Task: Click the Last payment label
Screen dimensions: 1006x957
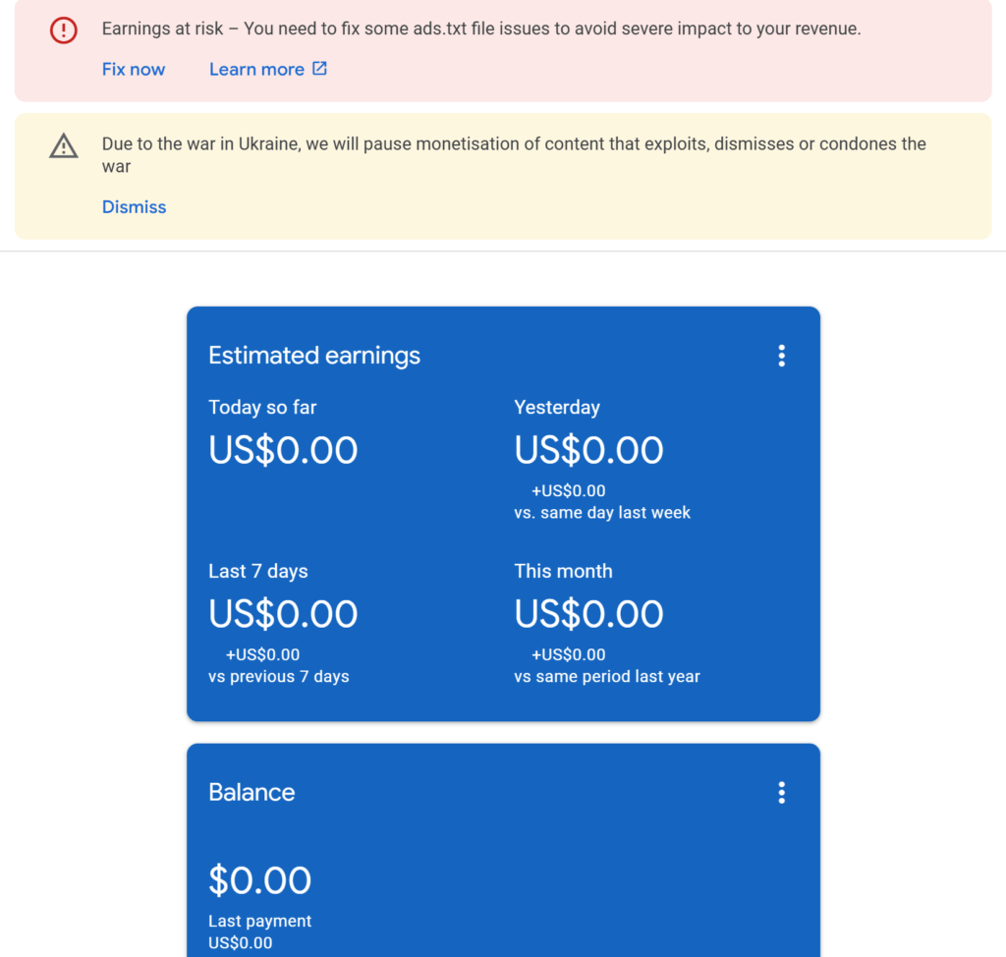Action: point(259,921)
